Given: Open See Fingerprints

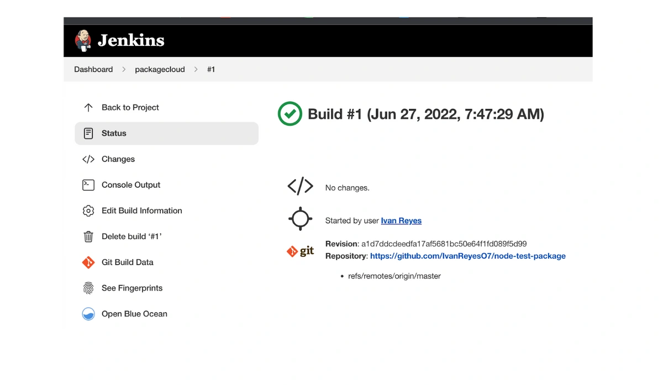Looking at the screenshot, I should (132, 288).
